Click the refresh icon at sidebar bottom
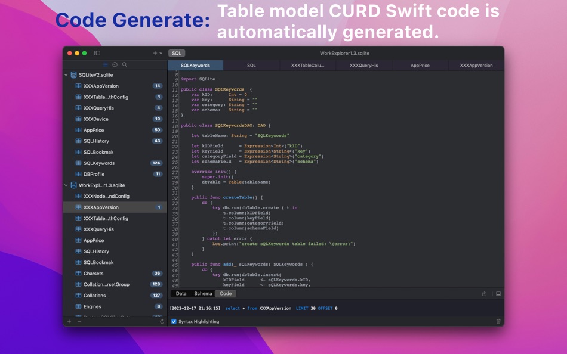Screen dimensions: 567x354 pyautogui.click(x=162, y=321)
